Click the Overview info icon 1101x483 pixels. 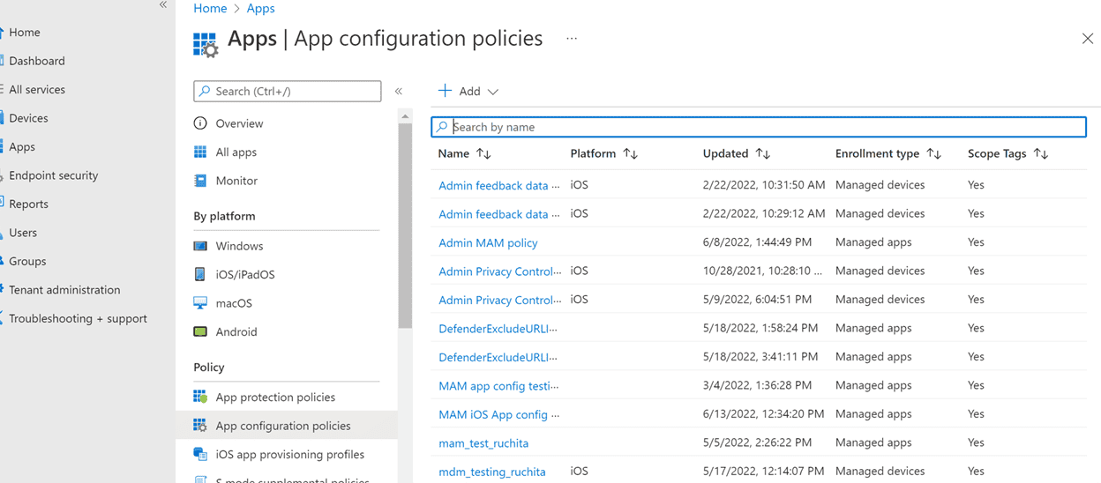[200, 123]
